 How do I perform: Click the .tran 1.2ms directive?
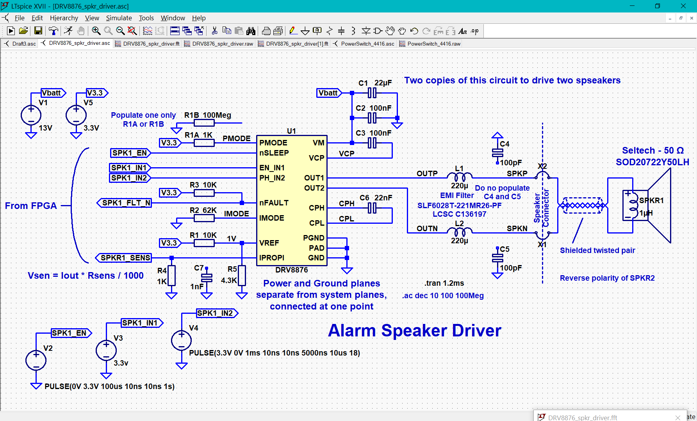(x=444, y=283)
